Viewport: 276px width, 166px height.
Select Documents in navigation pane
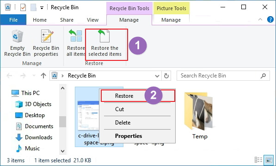click(x=35, y=126)
